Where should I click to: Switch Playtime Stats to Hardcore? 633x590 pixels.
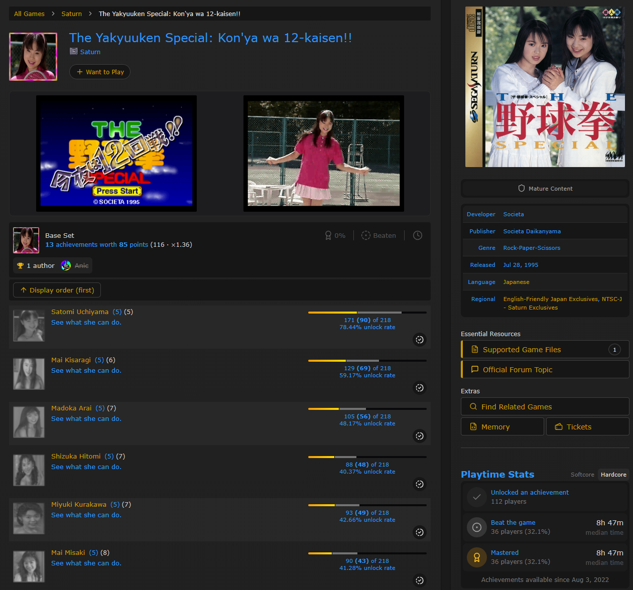[613, 475]
